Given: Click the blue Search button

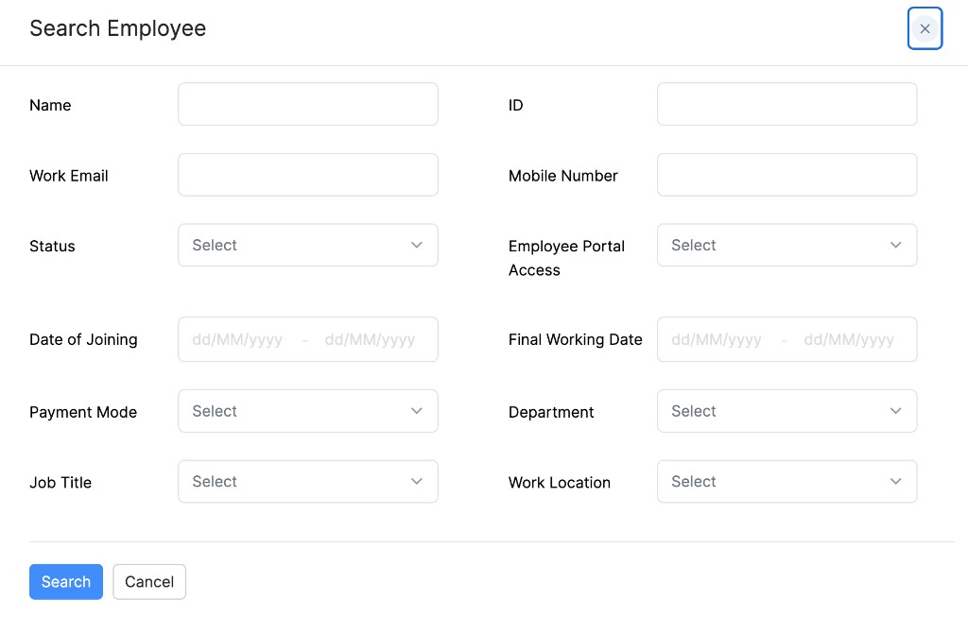Looking at the screenshot, I should (x=66, y=582).
